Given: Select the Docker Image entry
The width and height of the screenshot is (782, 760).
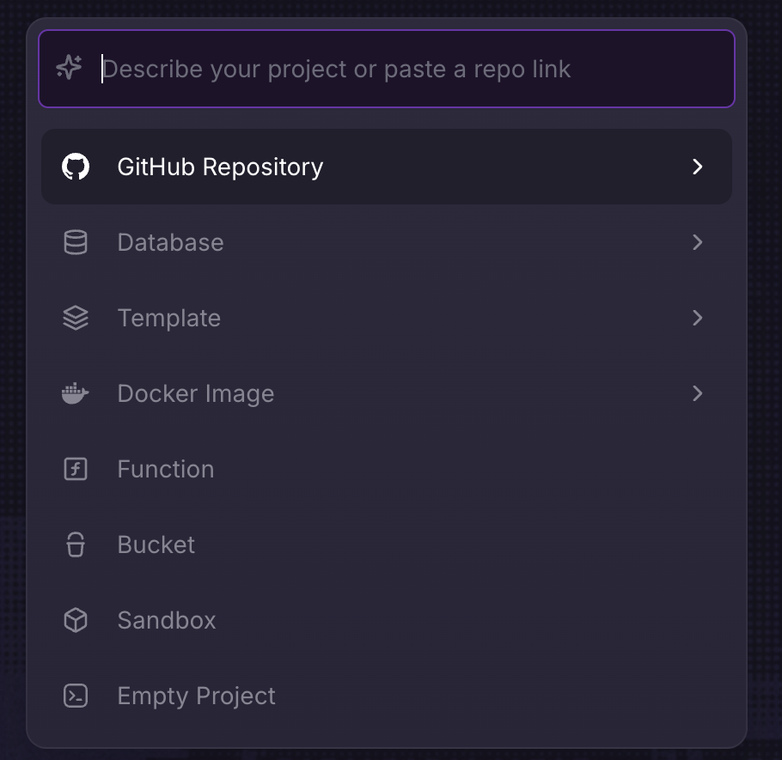Looking at the screenshot, I should [387, 393].
